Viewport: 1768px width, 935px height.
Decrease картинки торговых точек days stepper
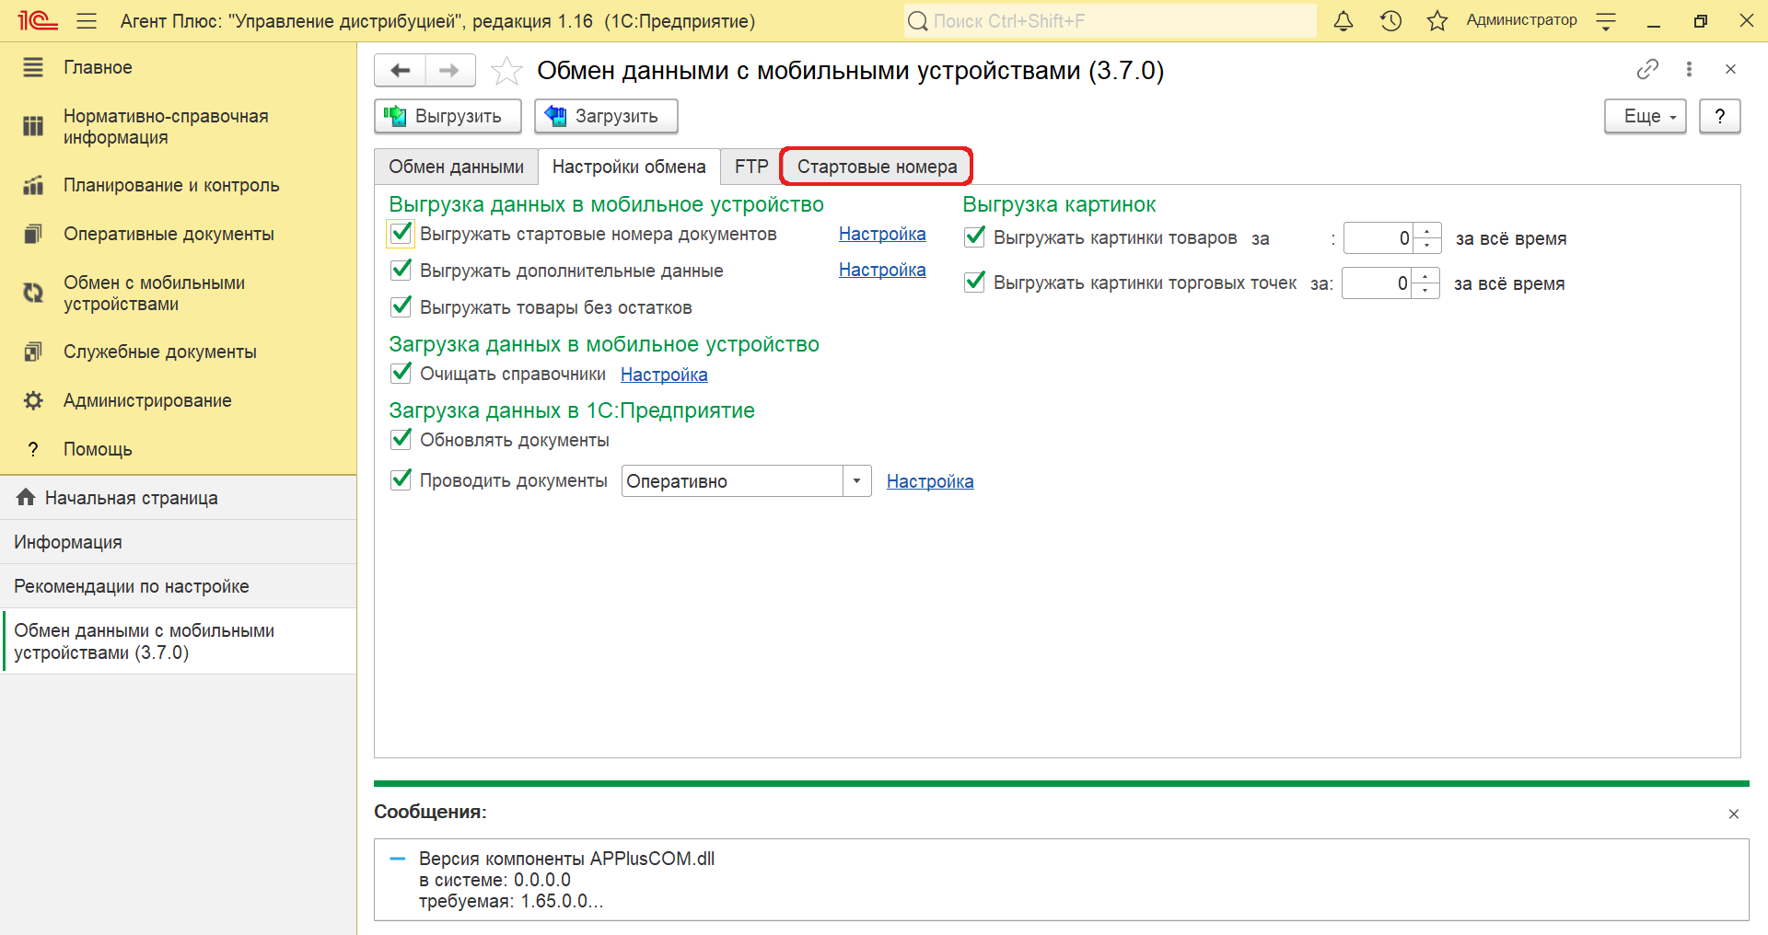1425,291
